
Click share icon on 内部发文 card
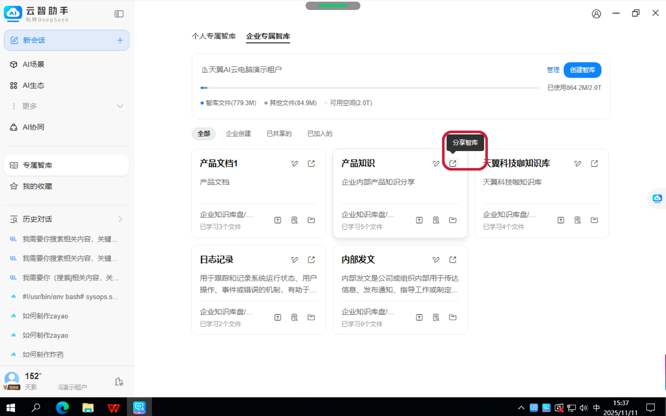452,260
